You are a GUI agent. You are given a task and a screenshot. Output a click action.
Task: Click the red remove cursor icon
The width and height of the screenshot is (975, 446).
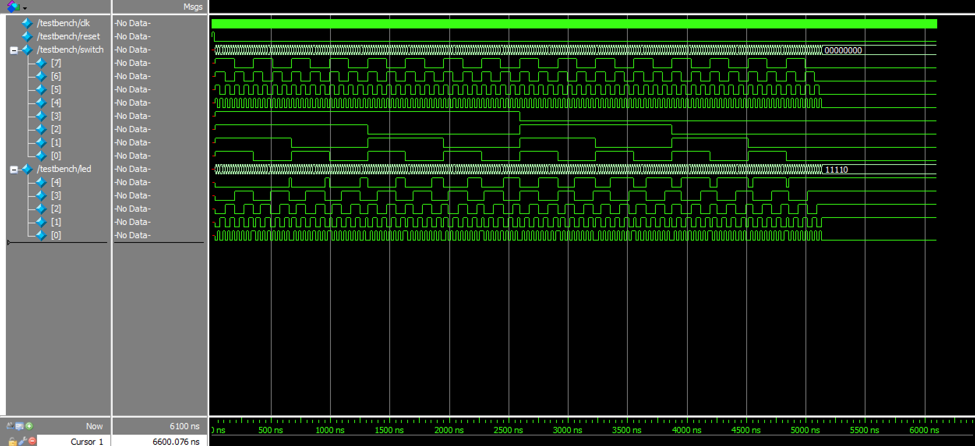(32, 441)
